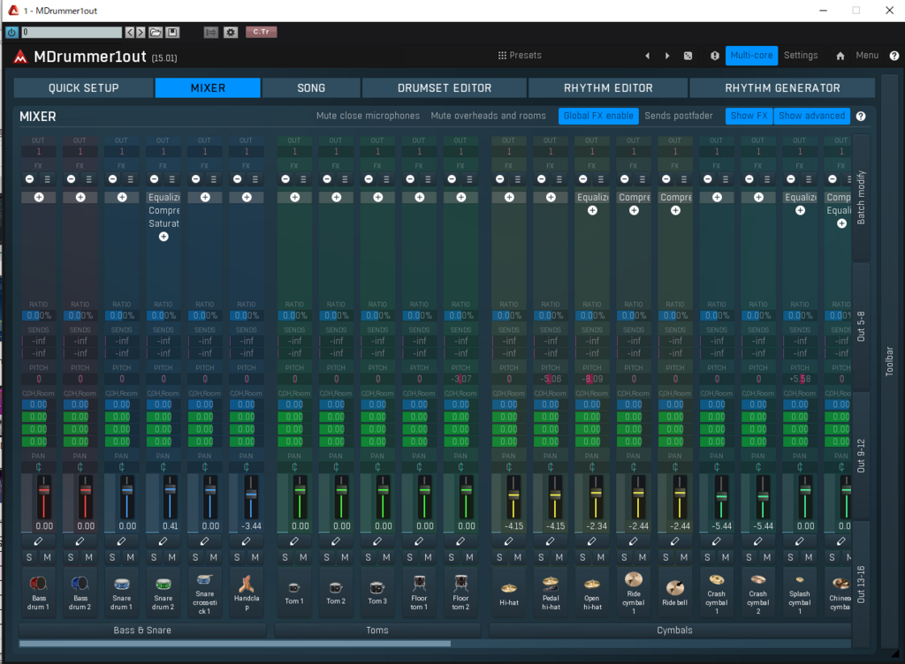Solo the Bass drum 1 channel
905x664 pixels.
[x=29, y=557]
